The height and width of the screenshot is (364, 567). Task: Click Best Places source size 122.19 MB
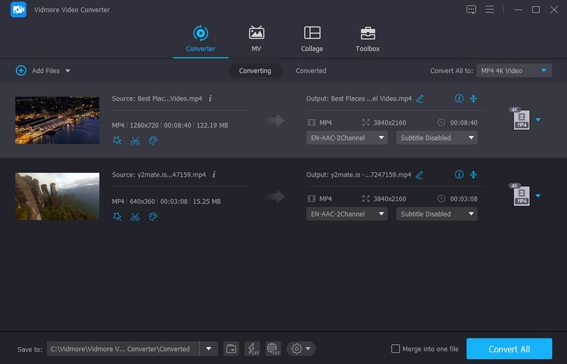point(212,125)
